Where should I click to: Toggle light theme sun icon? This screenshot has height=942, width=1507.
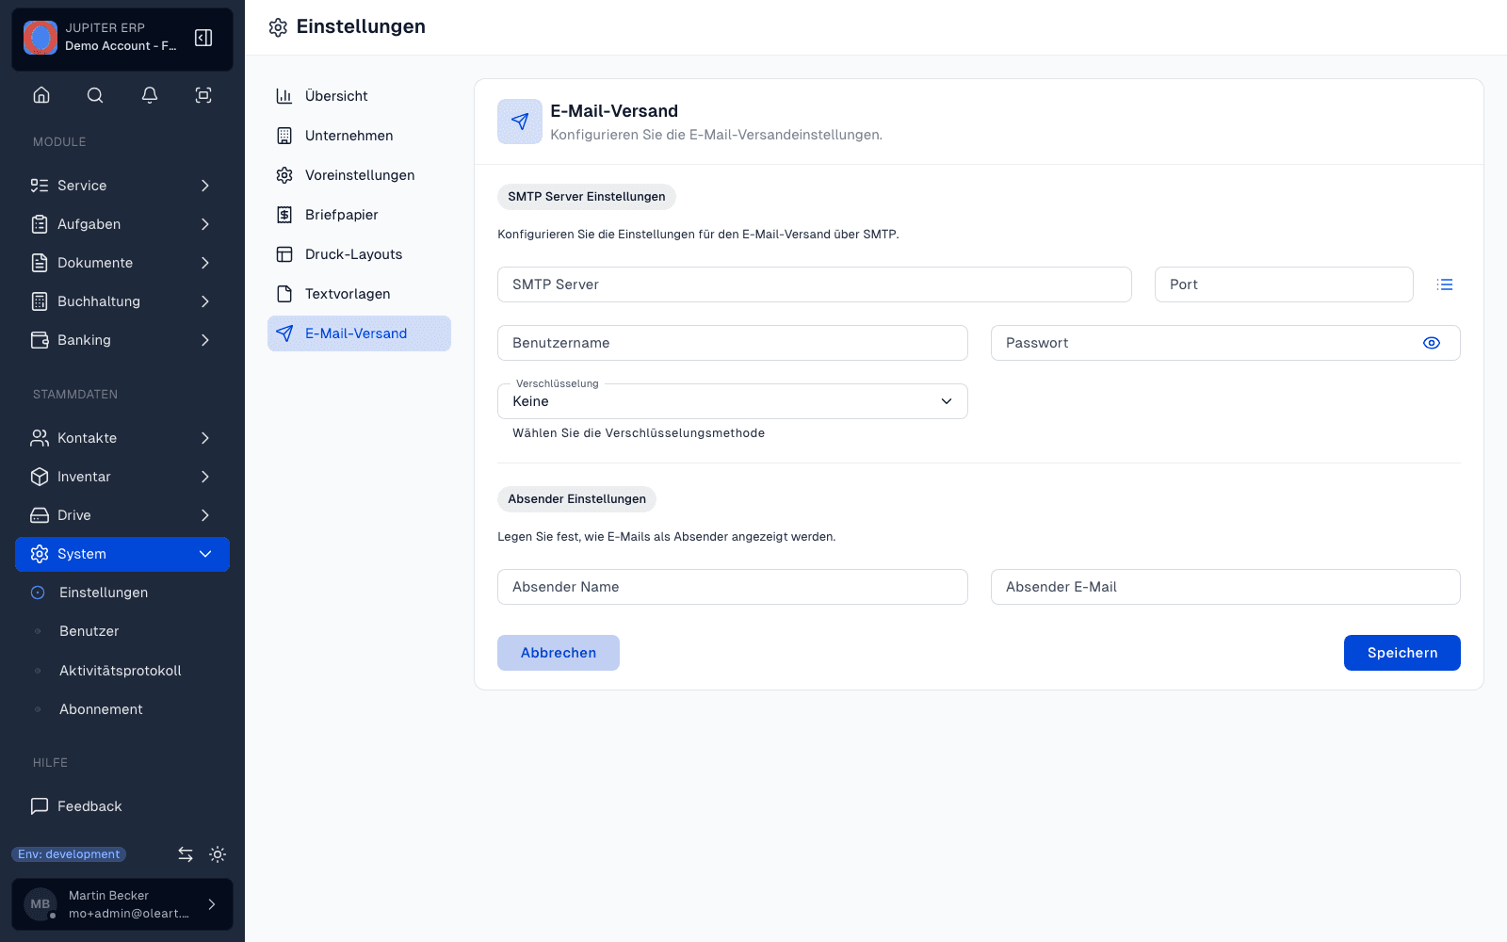(218, 854)
